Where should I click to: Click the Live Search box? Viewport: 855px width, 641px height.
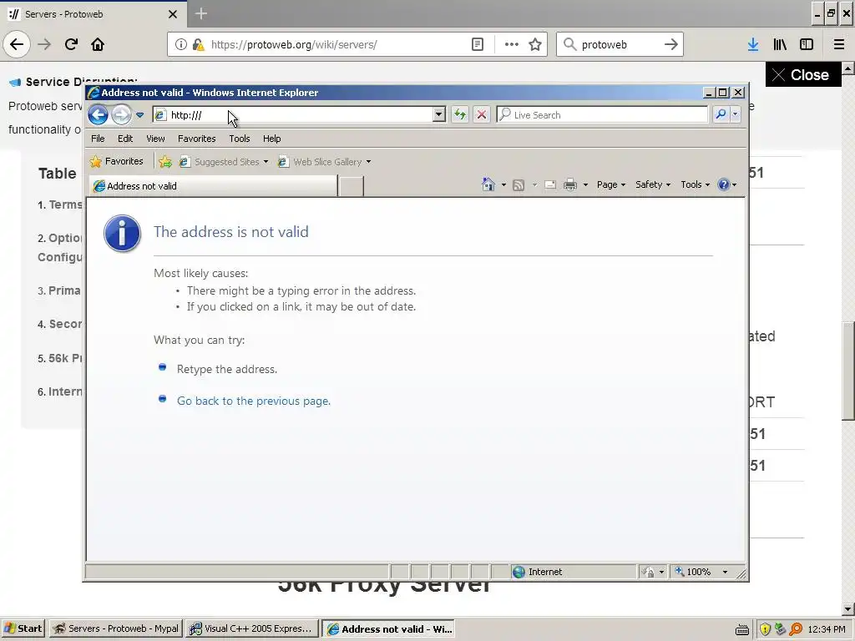tap(602, 115)
